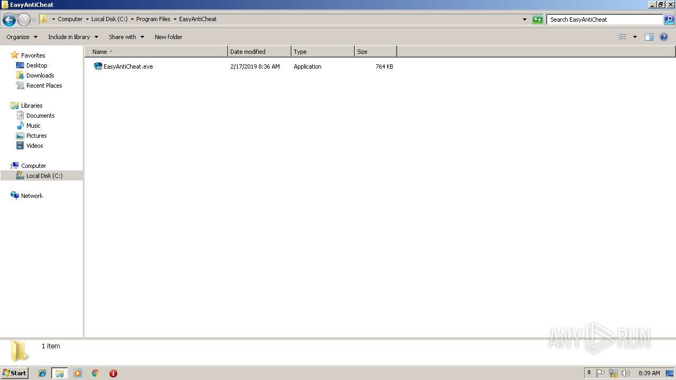The height and width of the screenshot is (380, 676).
Task: Select Libraries in the navigation pane
Action: tap(32, 106)
